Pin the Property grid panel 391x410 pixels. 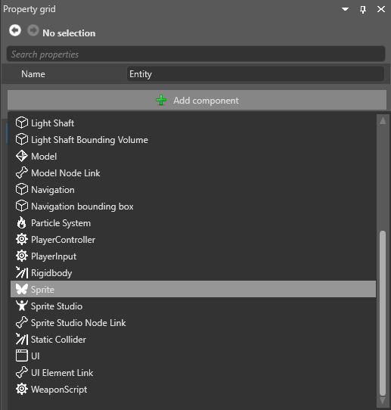tap(363, 9)
